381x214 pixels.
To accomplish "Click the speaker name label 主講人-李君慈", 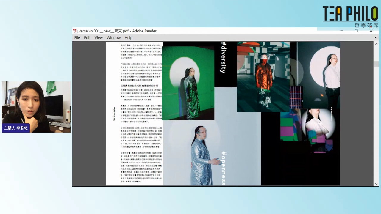I will point(16,128).
